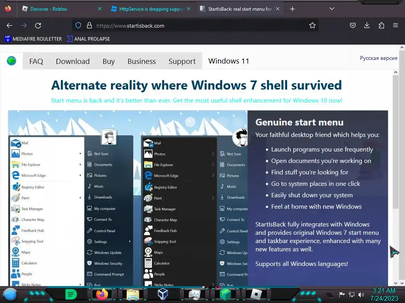Open the green notes app on taskbar

tap(71, 294)
